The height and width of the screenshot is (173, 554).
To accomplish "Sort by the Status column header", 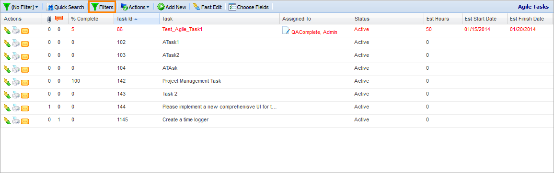I will click(x=388, y=19).
